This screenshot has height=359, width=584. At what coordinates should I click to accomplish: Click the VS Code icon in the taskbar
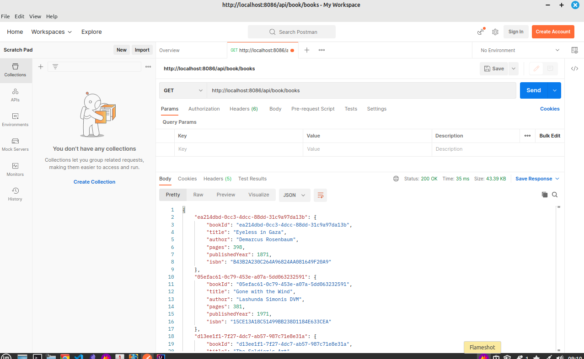tap(78, 357)
